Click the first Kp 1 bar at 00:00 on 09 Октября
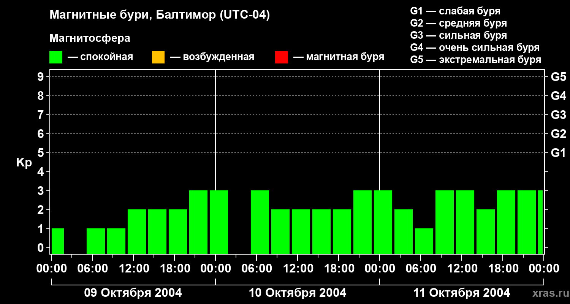 57,241
